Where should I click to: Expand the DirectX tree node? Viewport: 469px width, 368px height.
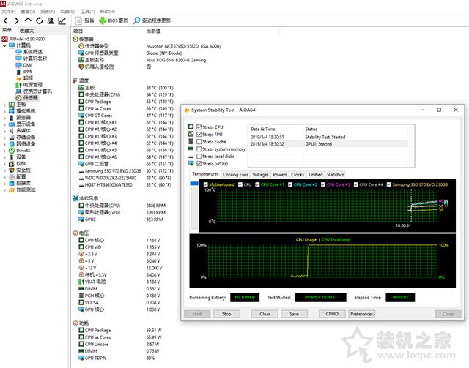[x=4, y=151]
